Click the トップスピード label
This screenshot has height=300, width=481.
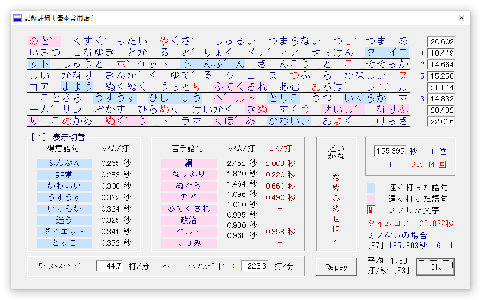point(206,266)
